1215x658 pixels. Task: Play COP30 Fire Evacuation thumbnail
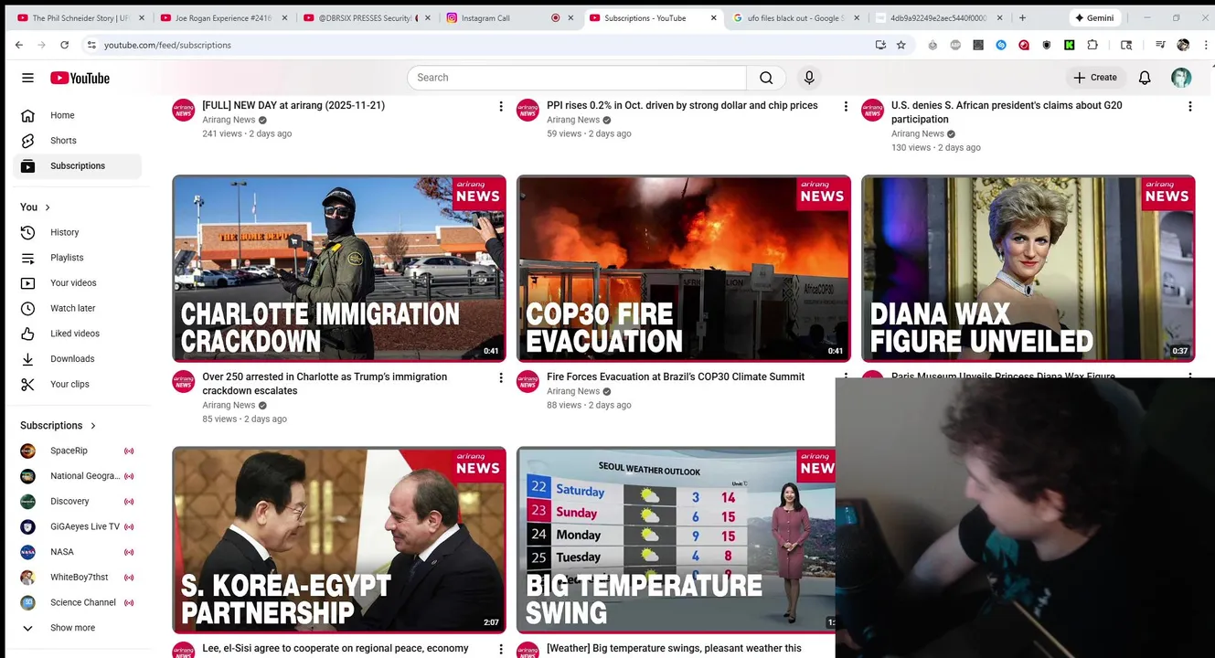(x=684, y=269)
